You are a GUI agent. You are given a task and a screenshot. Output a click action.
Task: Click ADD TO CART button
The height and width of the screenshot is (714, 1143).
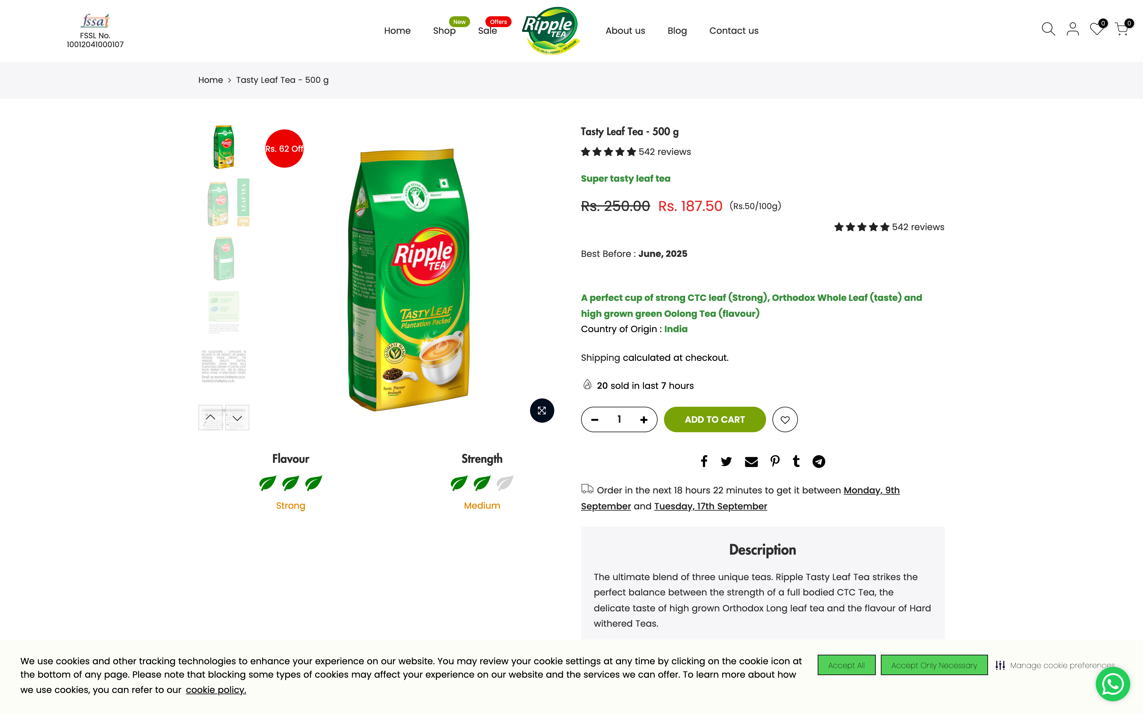[714, 419]
